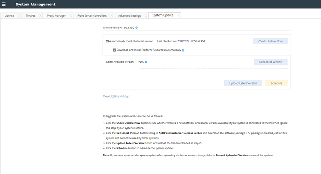Click info icon next to N/A version
Screen dimensions: 321x174
[x=146, y=62]
